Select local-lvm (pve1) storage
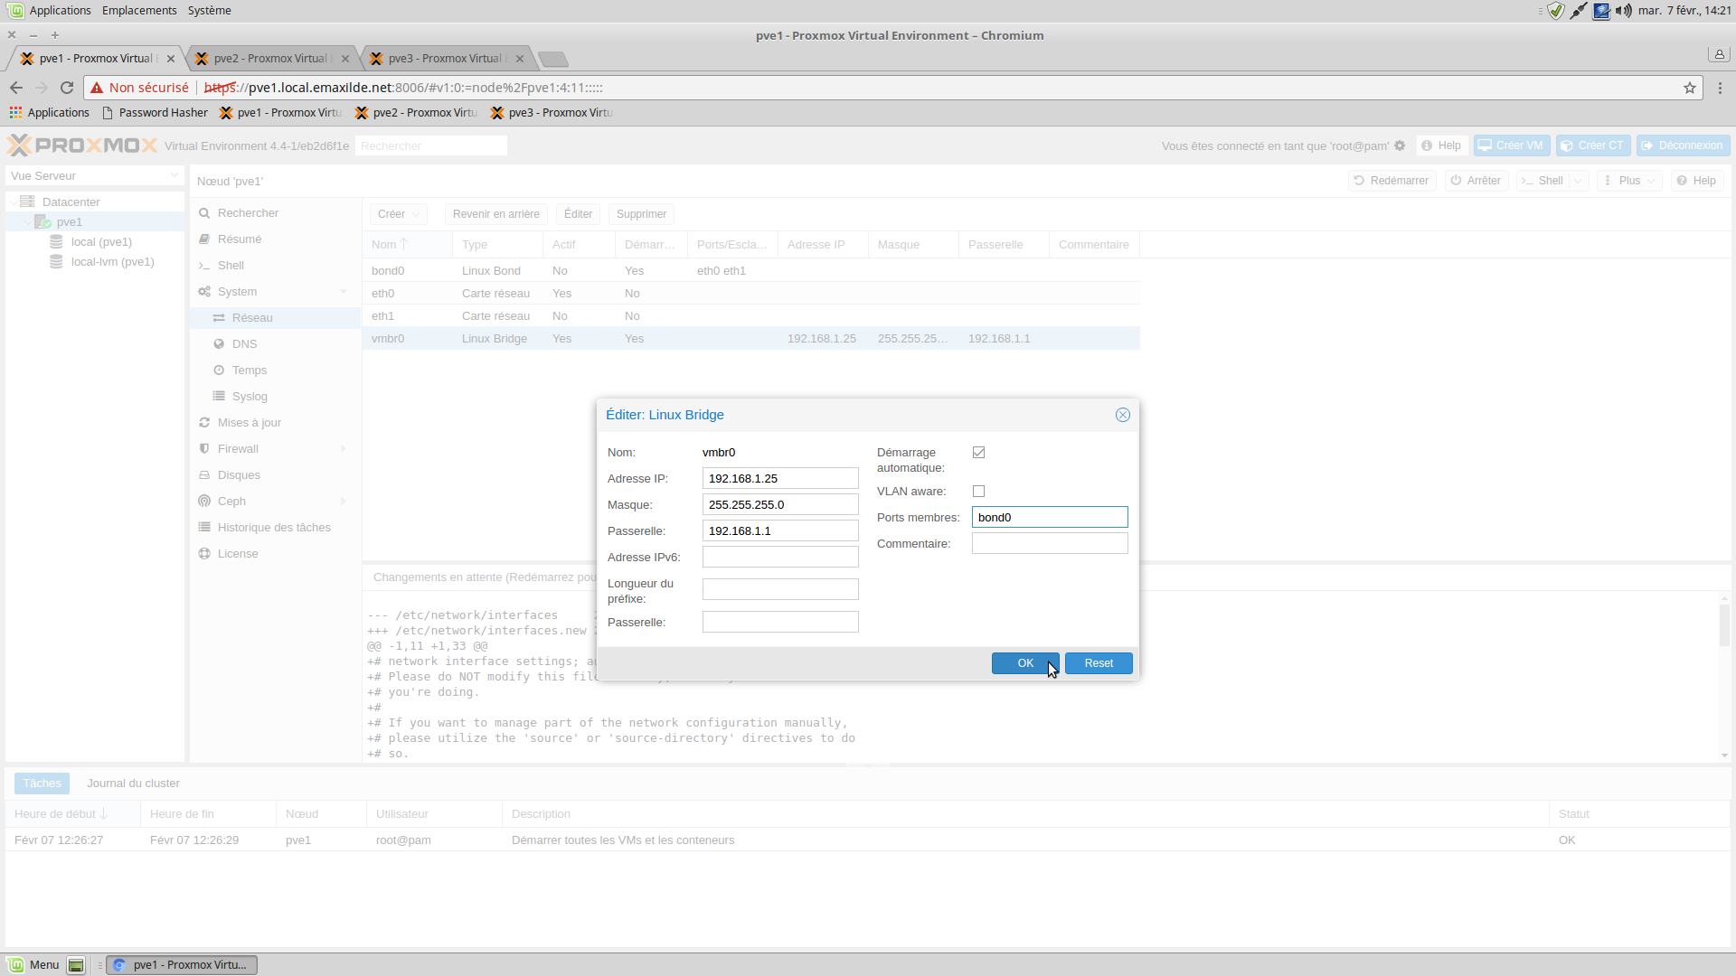The width and height of the screenshot is (1736, 976). coord(112,262)
